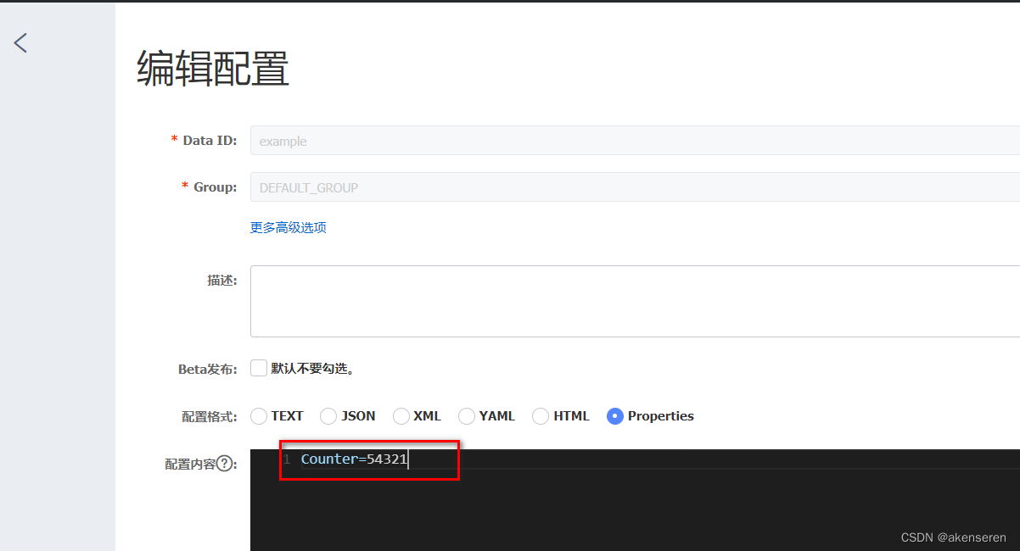Screen dimensions: 1020x551
Task: Check the Beta发布 checkbox
Action: point(259,369)
